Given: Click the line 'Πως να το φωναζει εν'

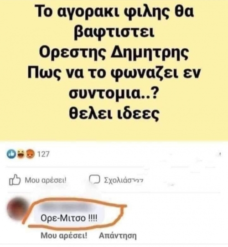Looking at the screenshot, I should pos(114,73).
